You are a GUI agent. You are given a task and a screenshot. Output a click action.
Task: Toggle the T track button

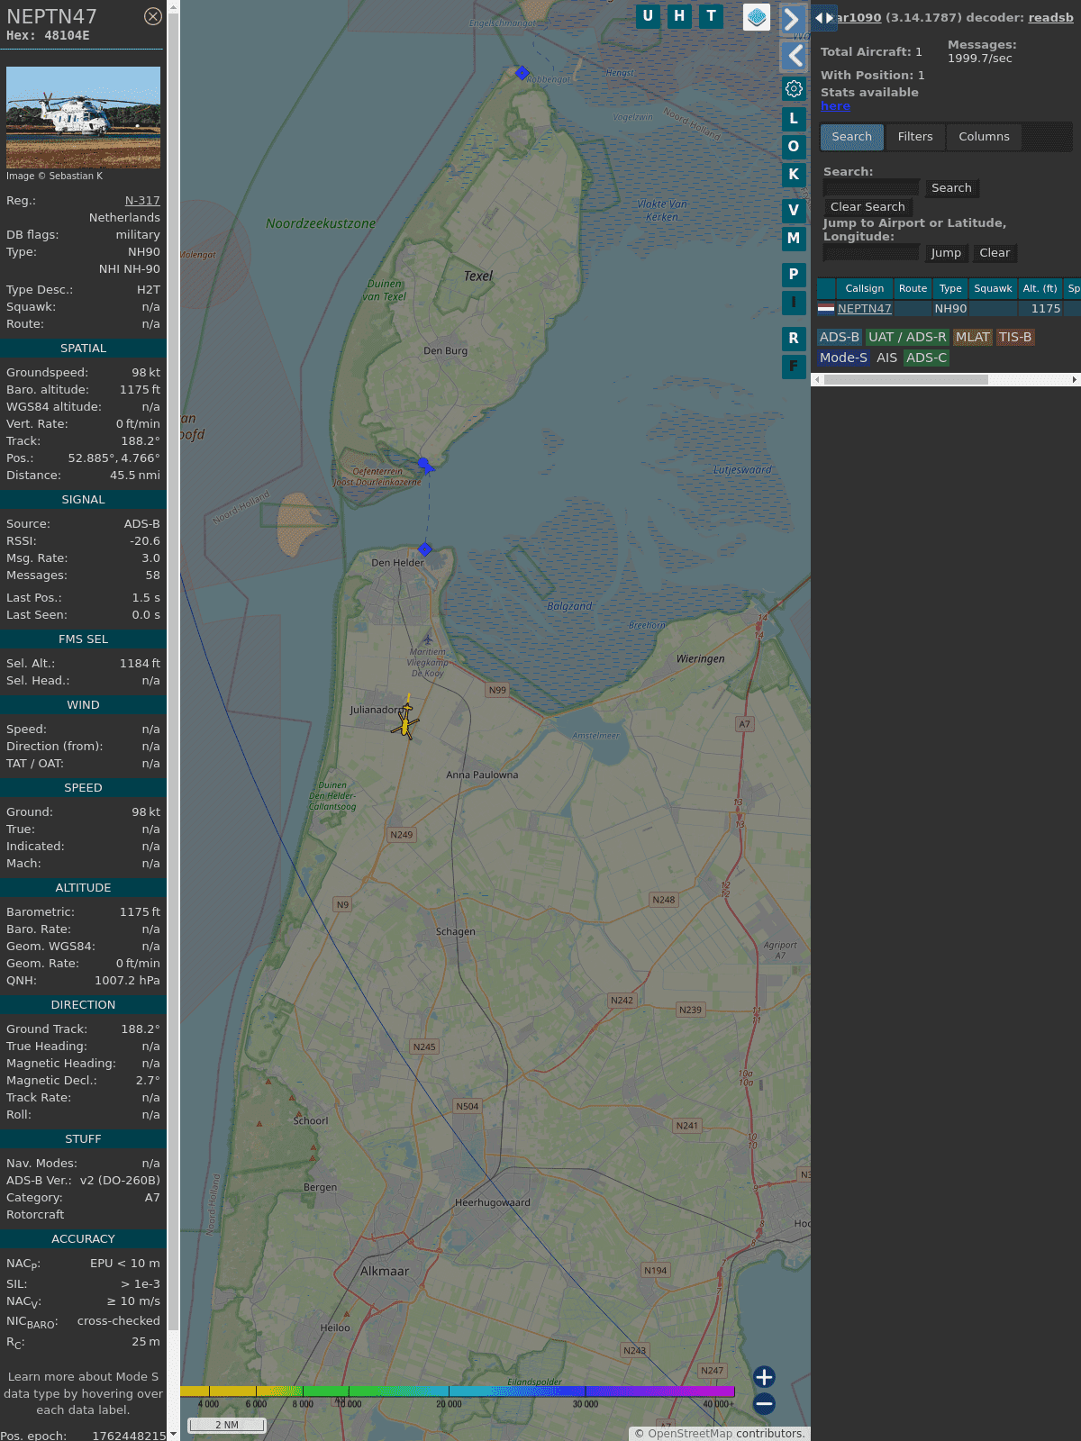tap(711, 16)
